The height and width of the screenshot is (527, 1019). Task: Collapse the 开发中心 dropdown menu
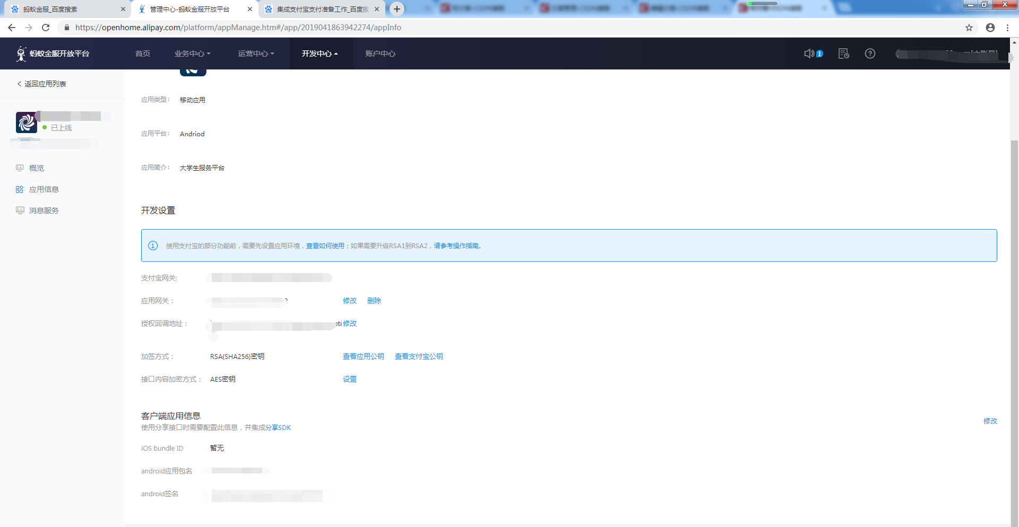pos(320,54)
